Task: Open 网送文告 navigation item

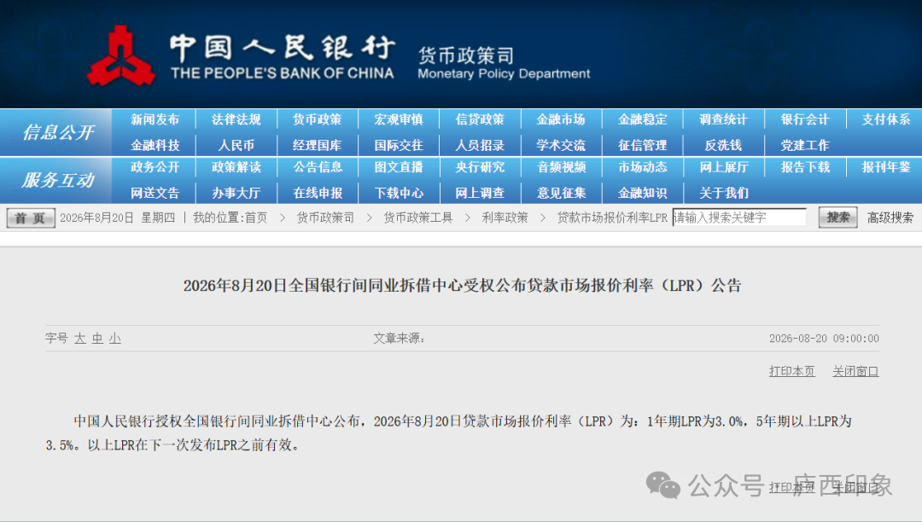Action: click(155, 193)
